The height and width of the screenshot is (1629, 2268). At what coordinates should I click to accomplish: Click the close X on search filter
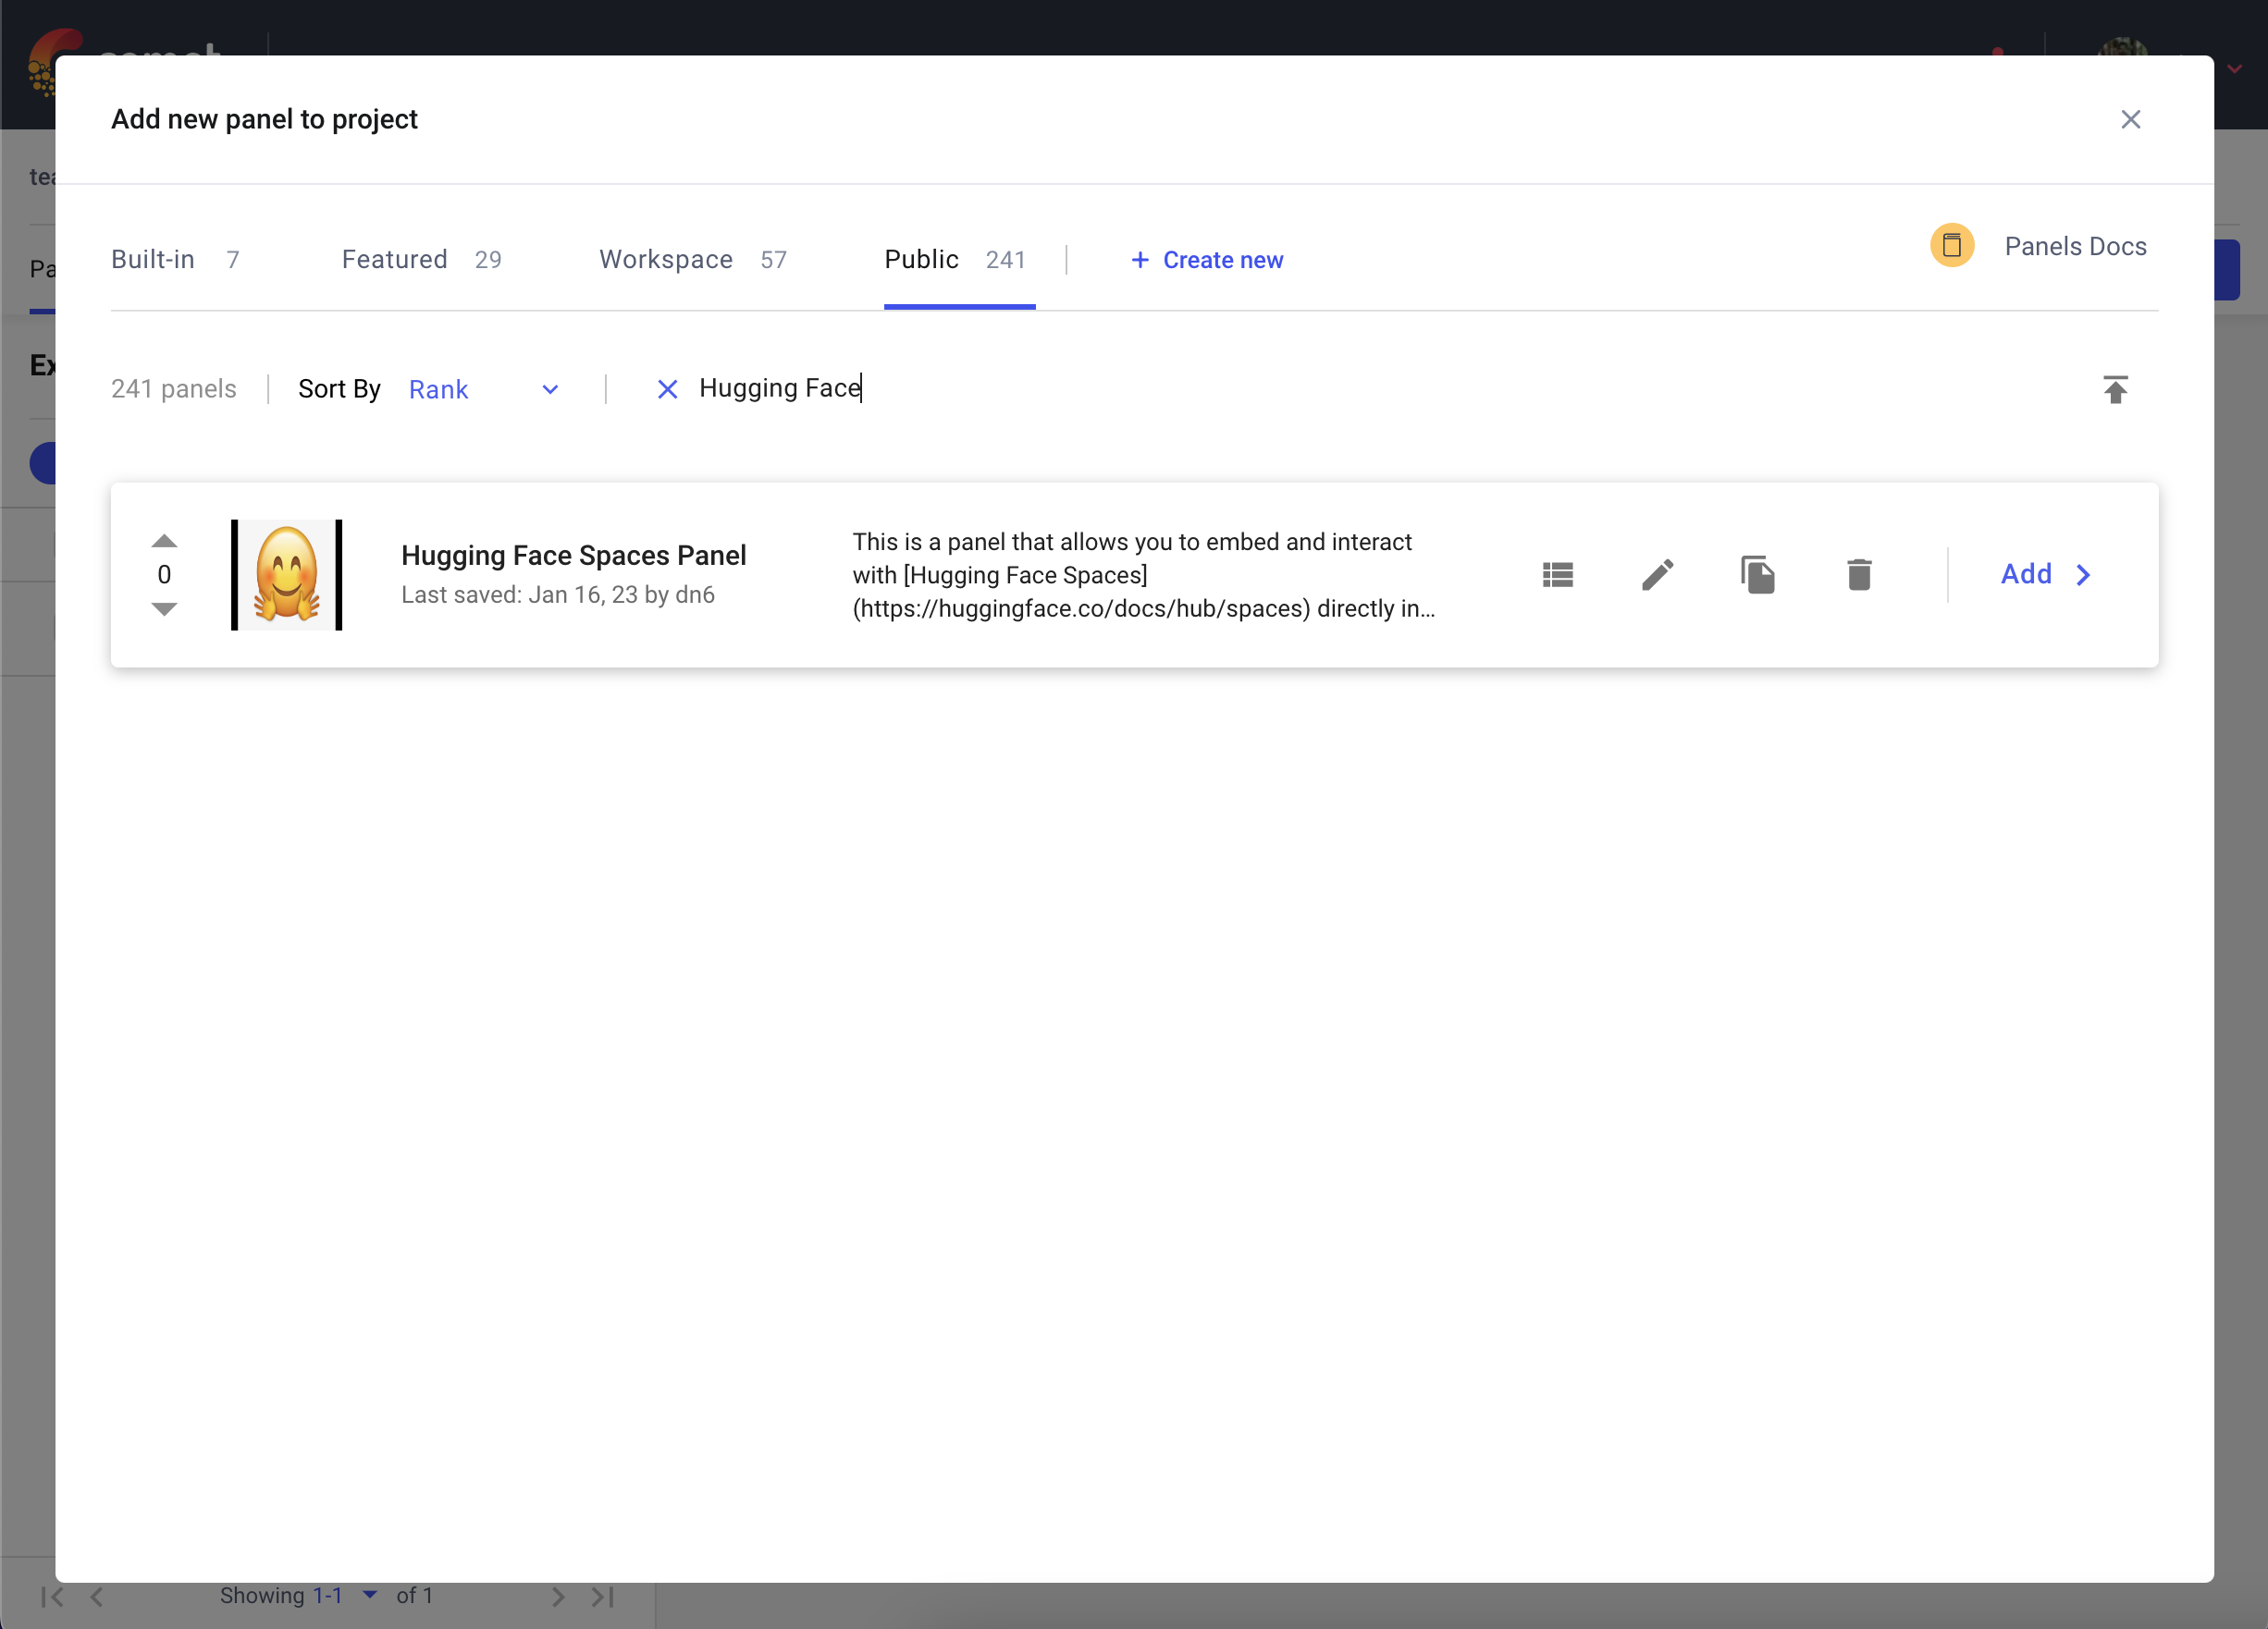[666, 389]
